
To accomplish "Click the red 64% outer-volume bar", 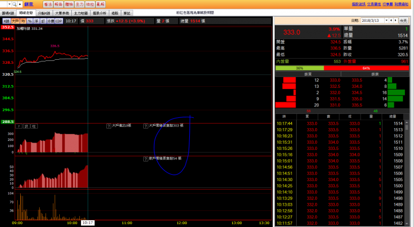I will [x=366, y=68].
